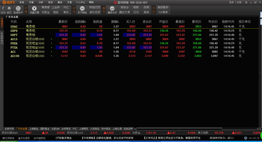Switch to the 上海黄金 tab
Screen dimensions: 262x142
33,129
